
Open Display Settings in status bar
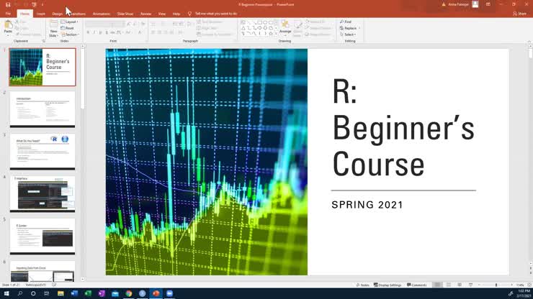click(x=388, y=285)
